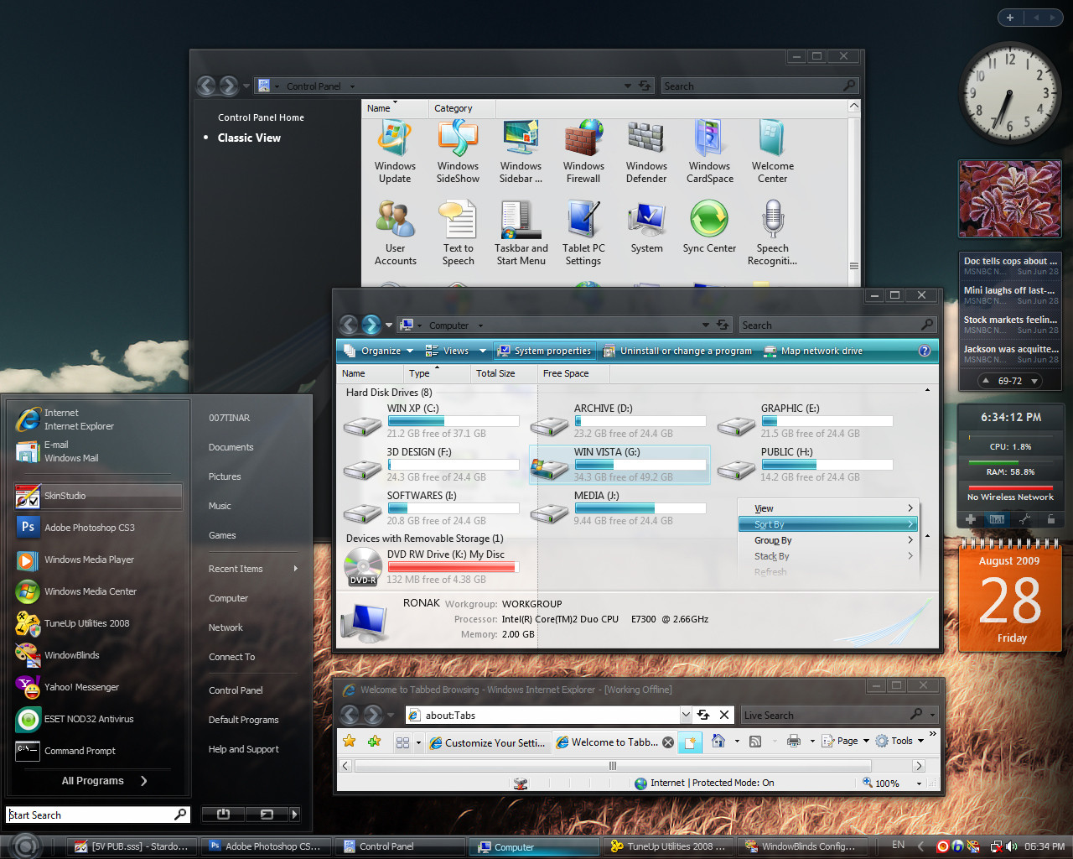The image size is (1073, 859).
Task: Open the 'Stock markets feelin...' headline
Action: click(x=1010, y=320)
